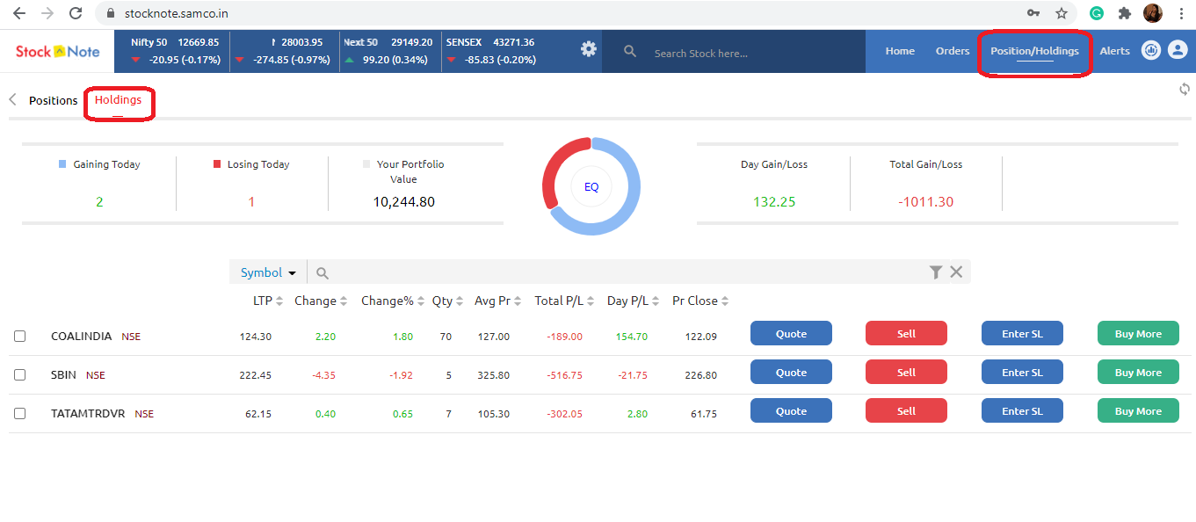
Task: Open the portfolio chart icon in the header
Action: [x=1151, y=50]
